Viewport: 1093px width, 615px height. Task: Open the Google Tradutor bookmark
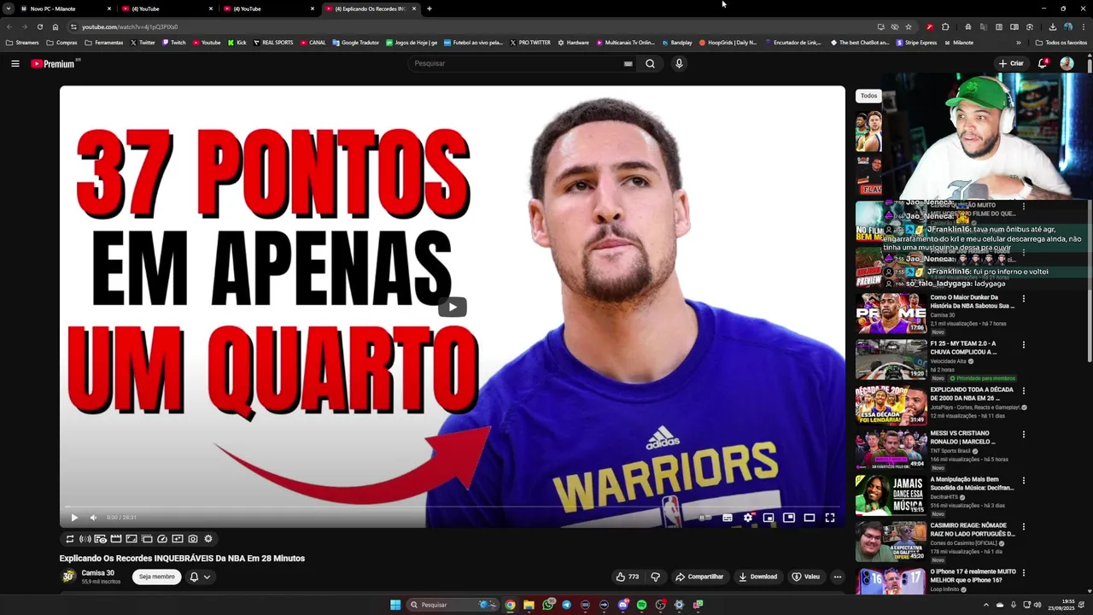(355, 42)
